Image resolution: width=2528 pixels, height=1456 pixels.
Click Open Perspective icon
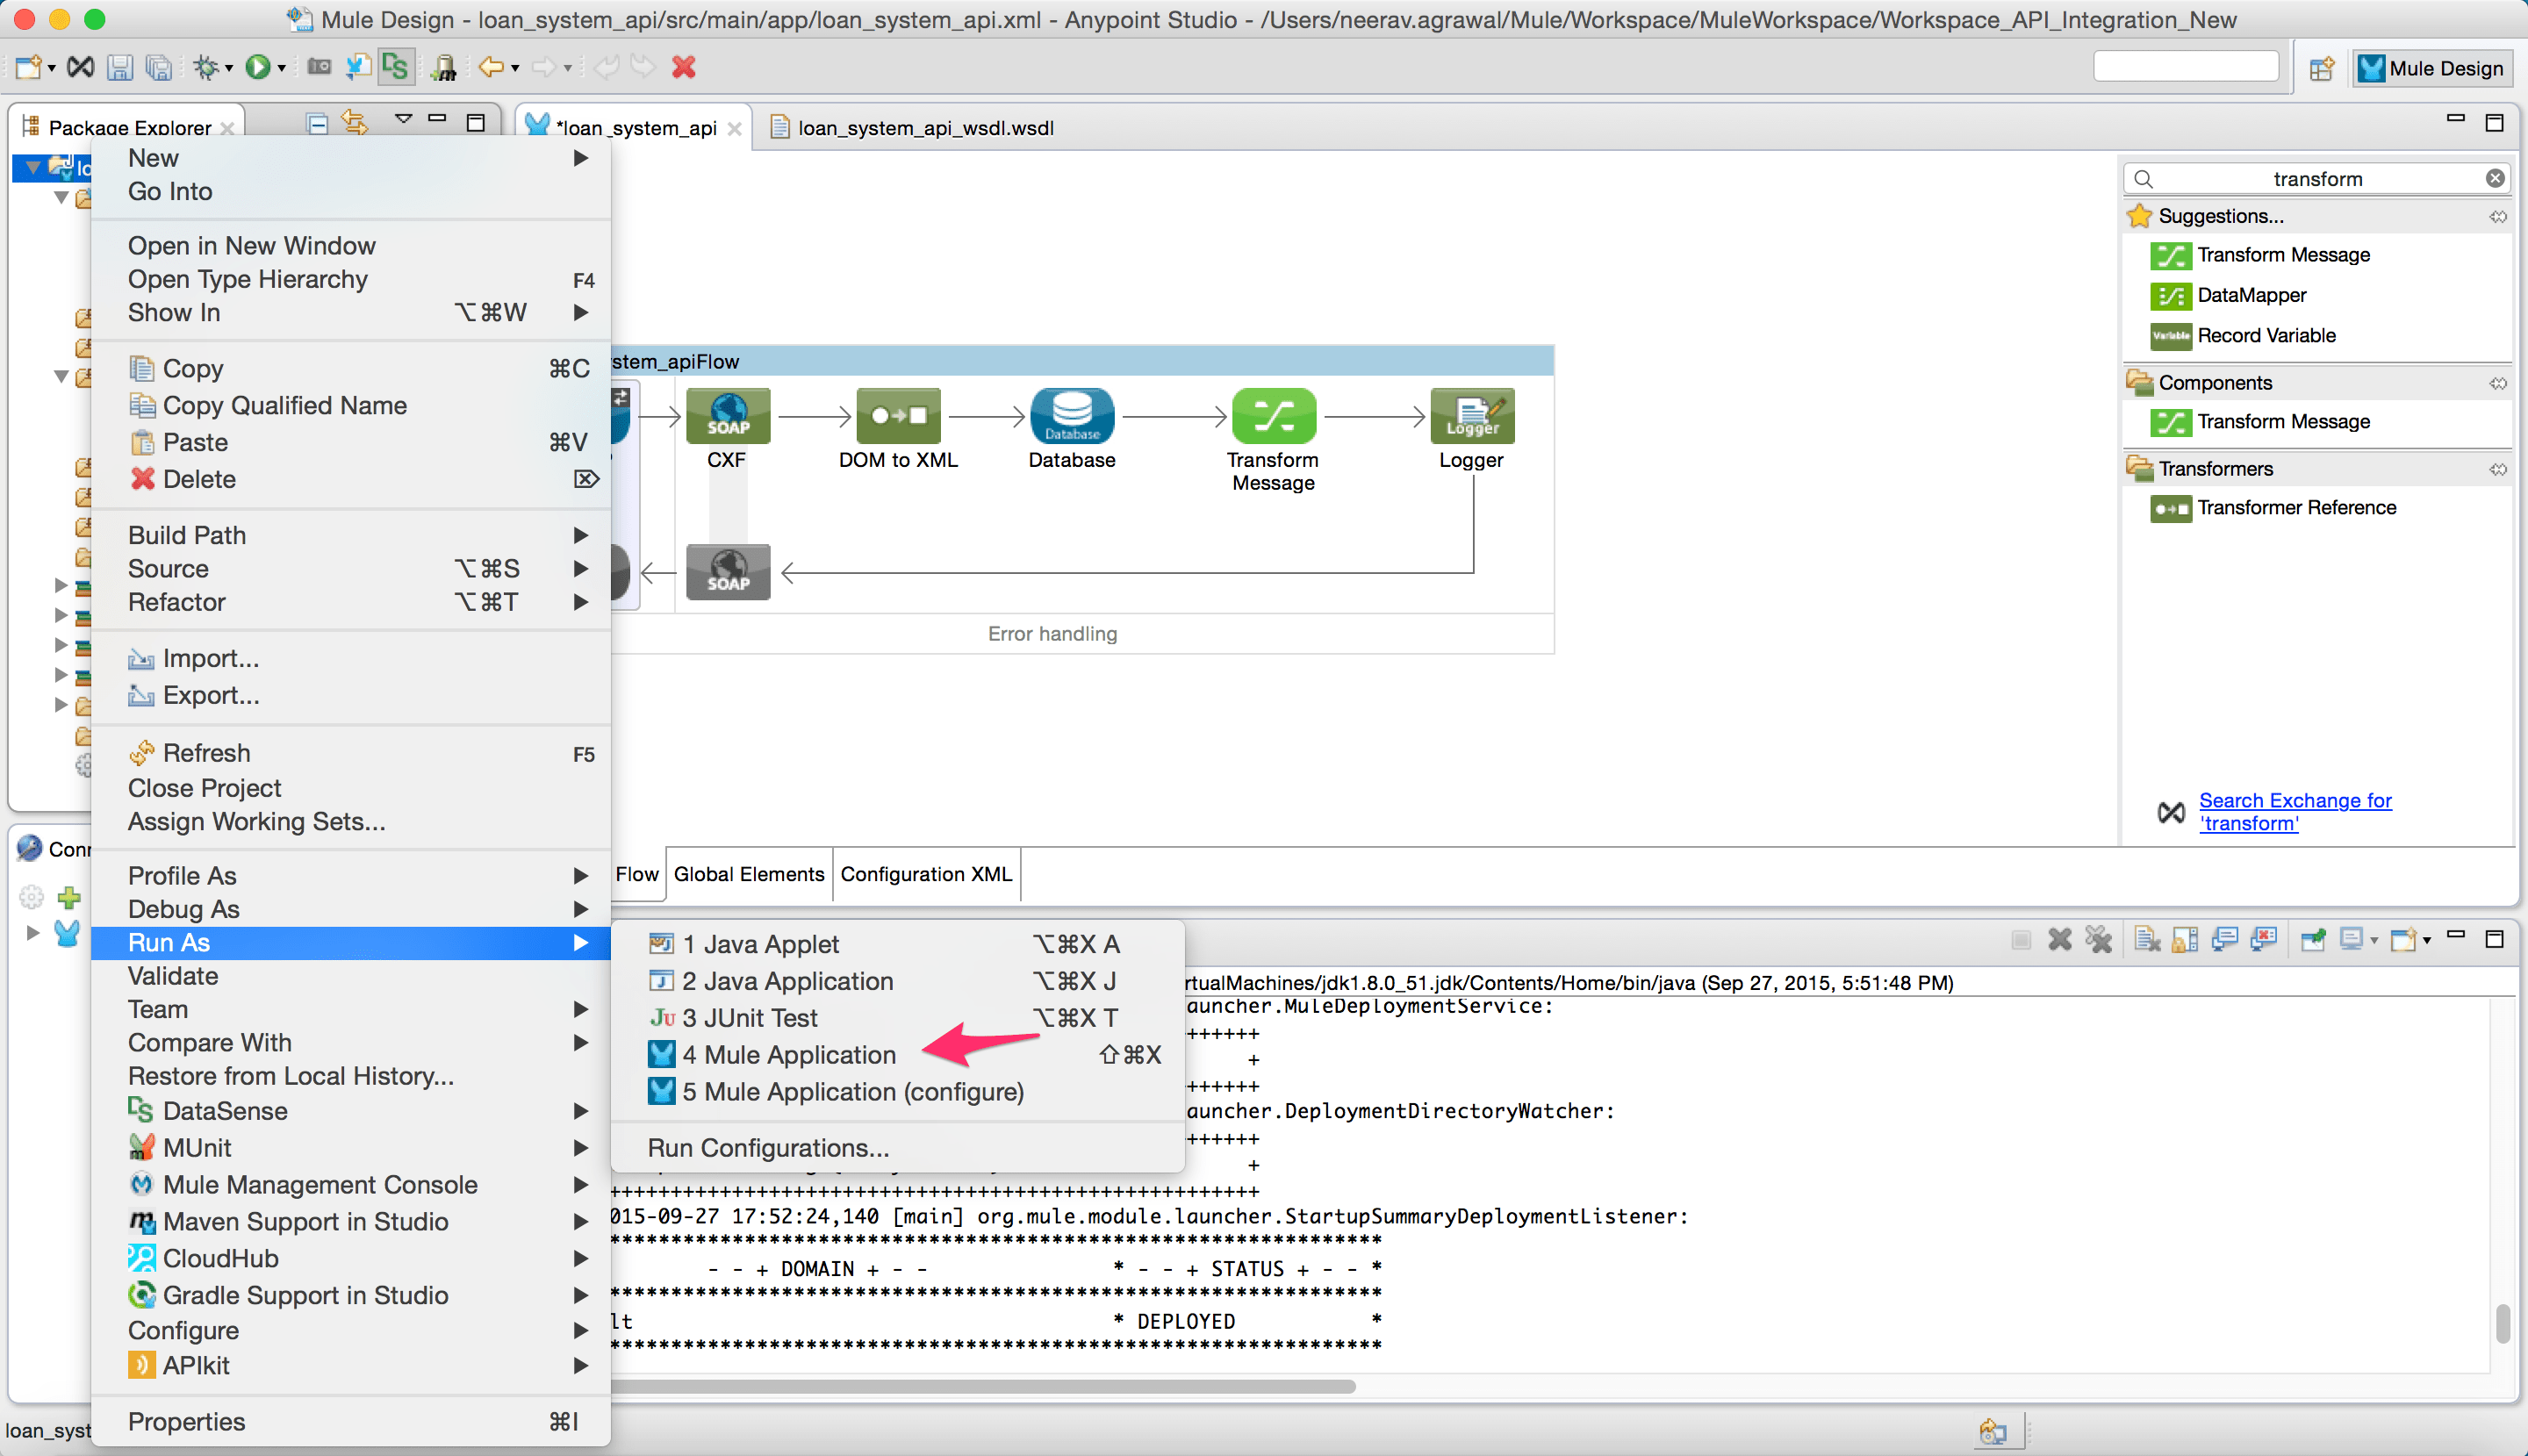point(2321,68)
